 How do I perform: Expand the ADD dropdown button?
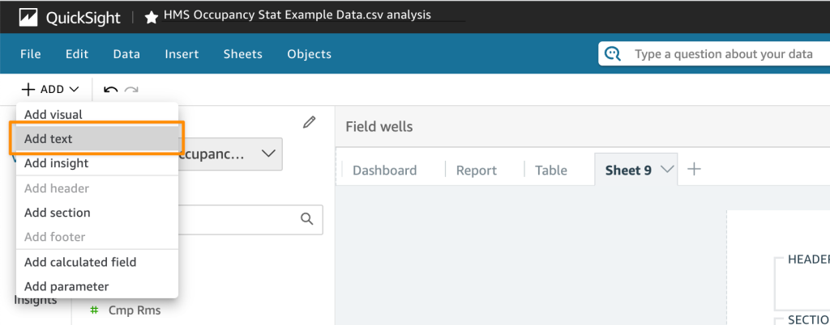pos(50,89)
